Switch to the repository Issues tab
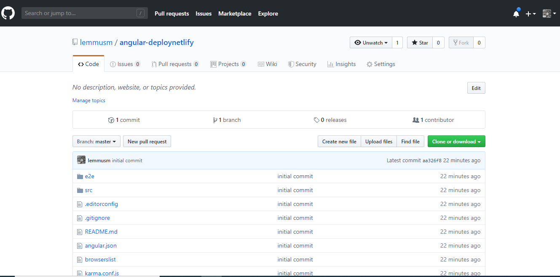Screen dimensions: 560x277 point(125,64)
